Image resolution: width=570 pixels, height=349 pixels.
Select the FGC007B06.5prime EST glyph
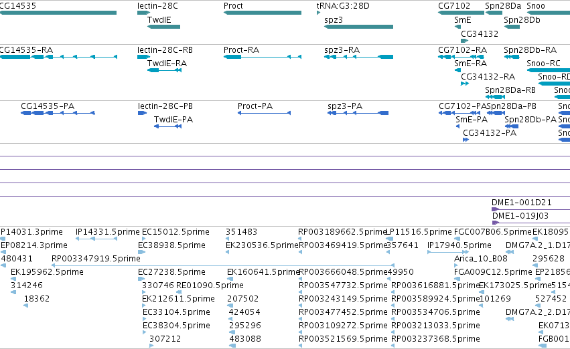(x=457, y=239)
